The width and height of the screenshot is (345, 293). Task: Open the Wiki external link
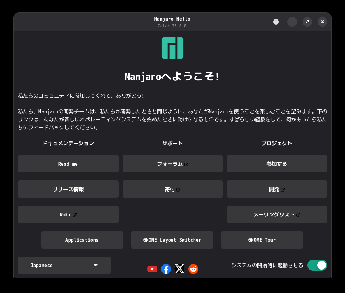point(68,214)
